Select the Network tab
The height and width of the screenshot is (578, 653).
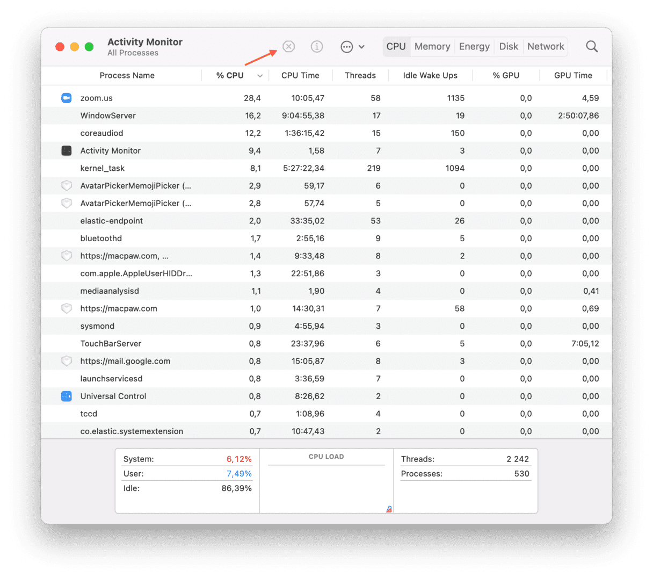546,47
